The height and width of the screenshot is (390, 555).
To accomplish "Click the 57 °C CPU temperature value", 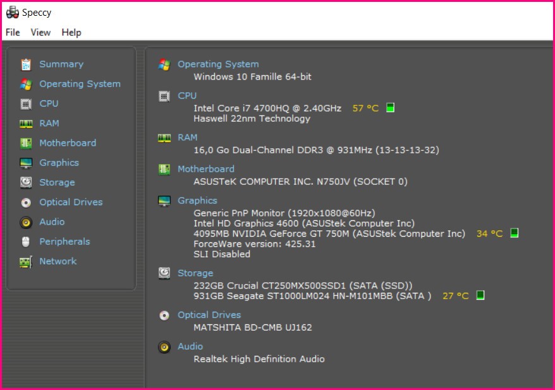I will (365, 108).
